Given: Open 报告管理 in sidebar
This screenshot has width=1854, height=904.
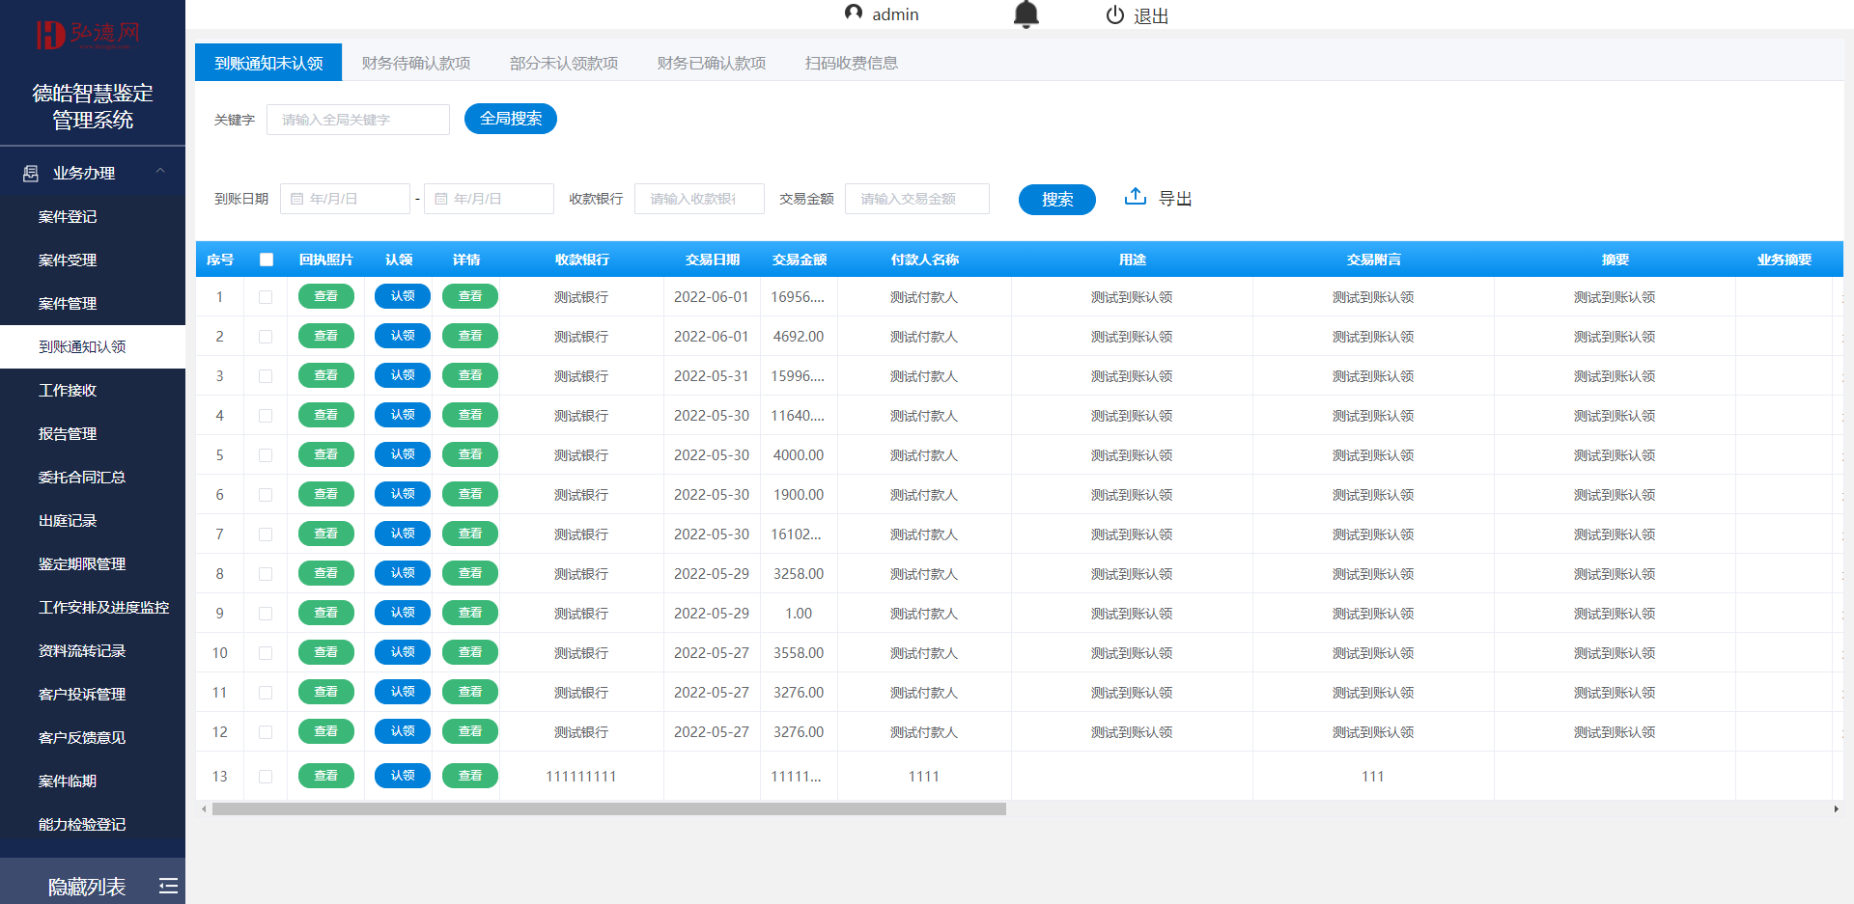Looking at the screenshot, I should point(93,433).
